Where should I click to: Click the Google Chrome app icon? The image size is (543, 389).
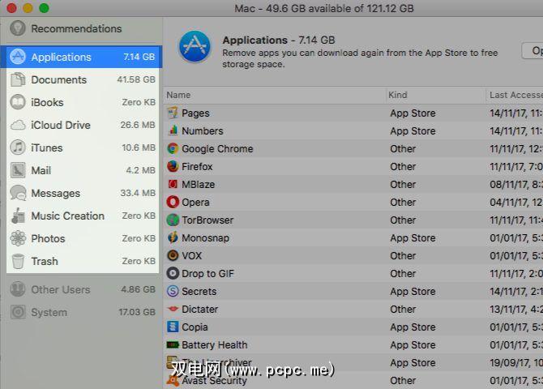point(173,148)
